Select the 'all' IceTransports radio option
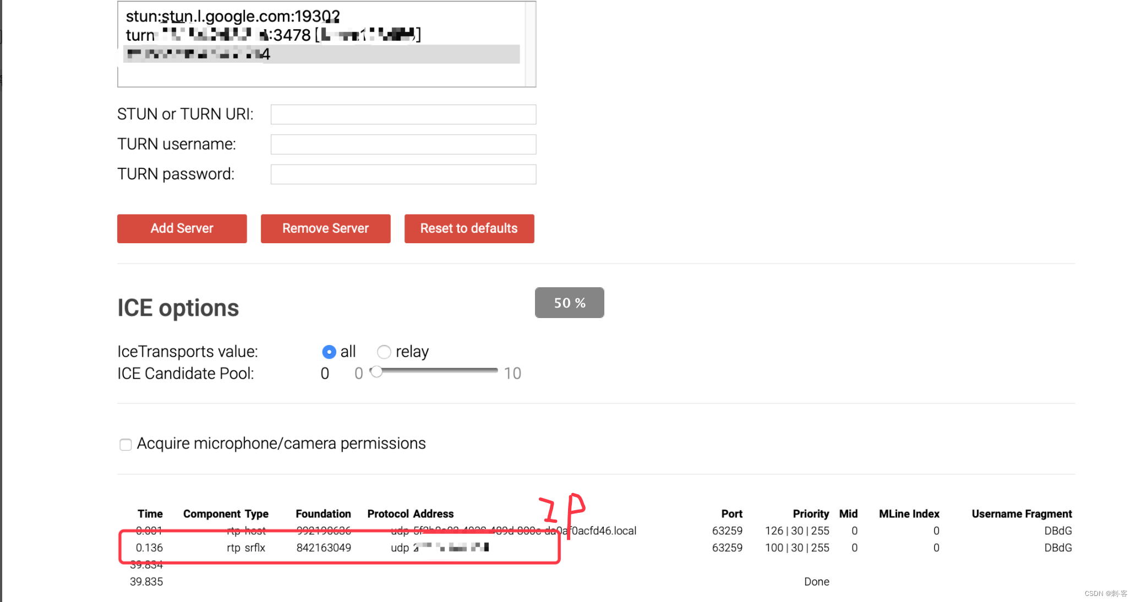Image resolution: width=1136 pixels, height=602 pixels. click(329, 352)
